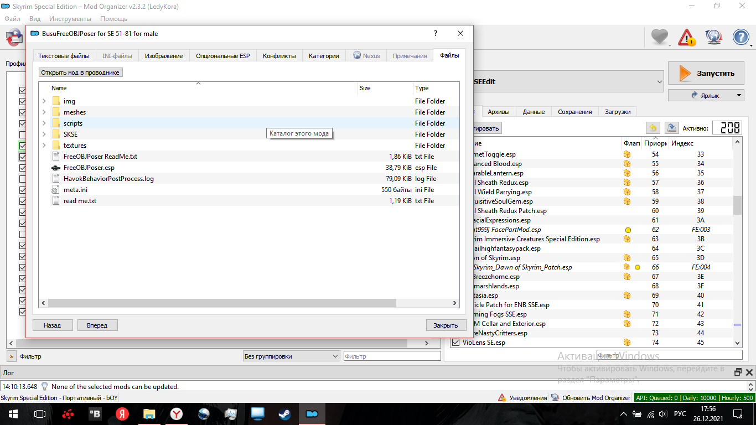Click Открыть мод в проводнике button
The image size is (756, 425).
[80, 72]
